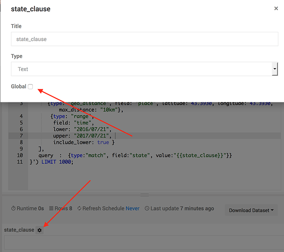
Task: Click the Refresh Schedule Never link
Action: coord(132,209)
